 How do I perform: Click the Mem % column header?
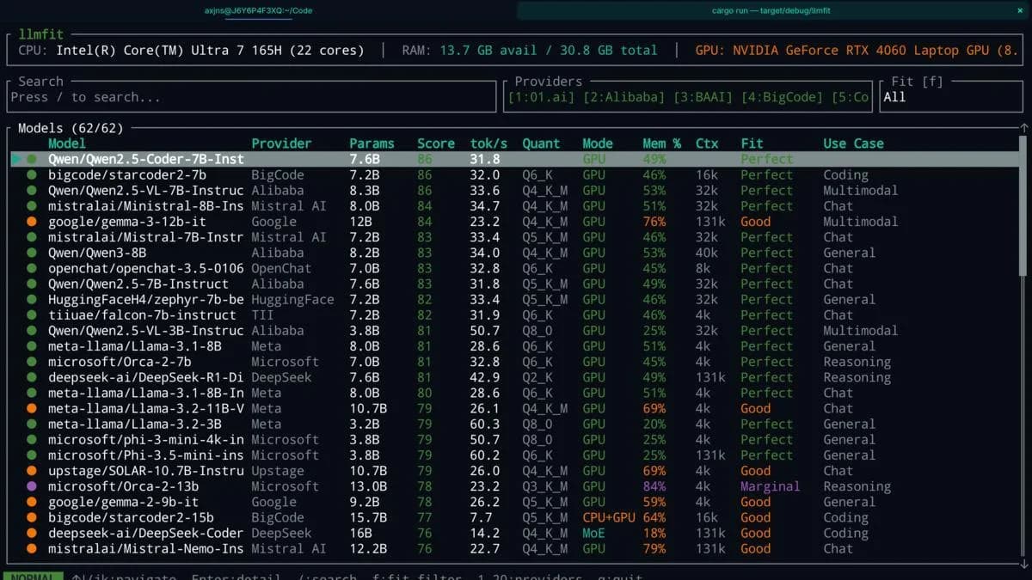tap(662, 143)
